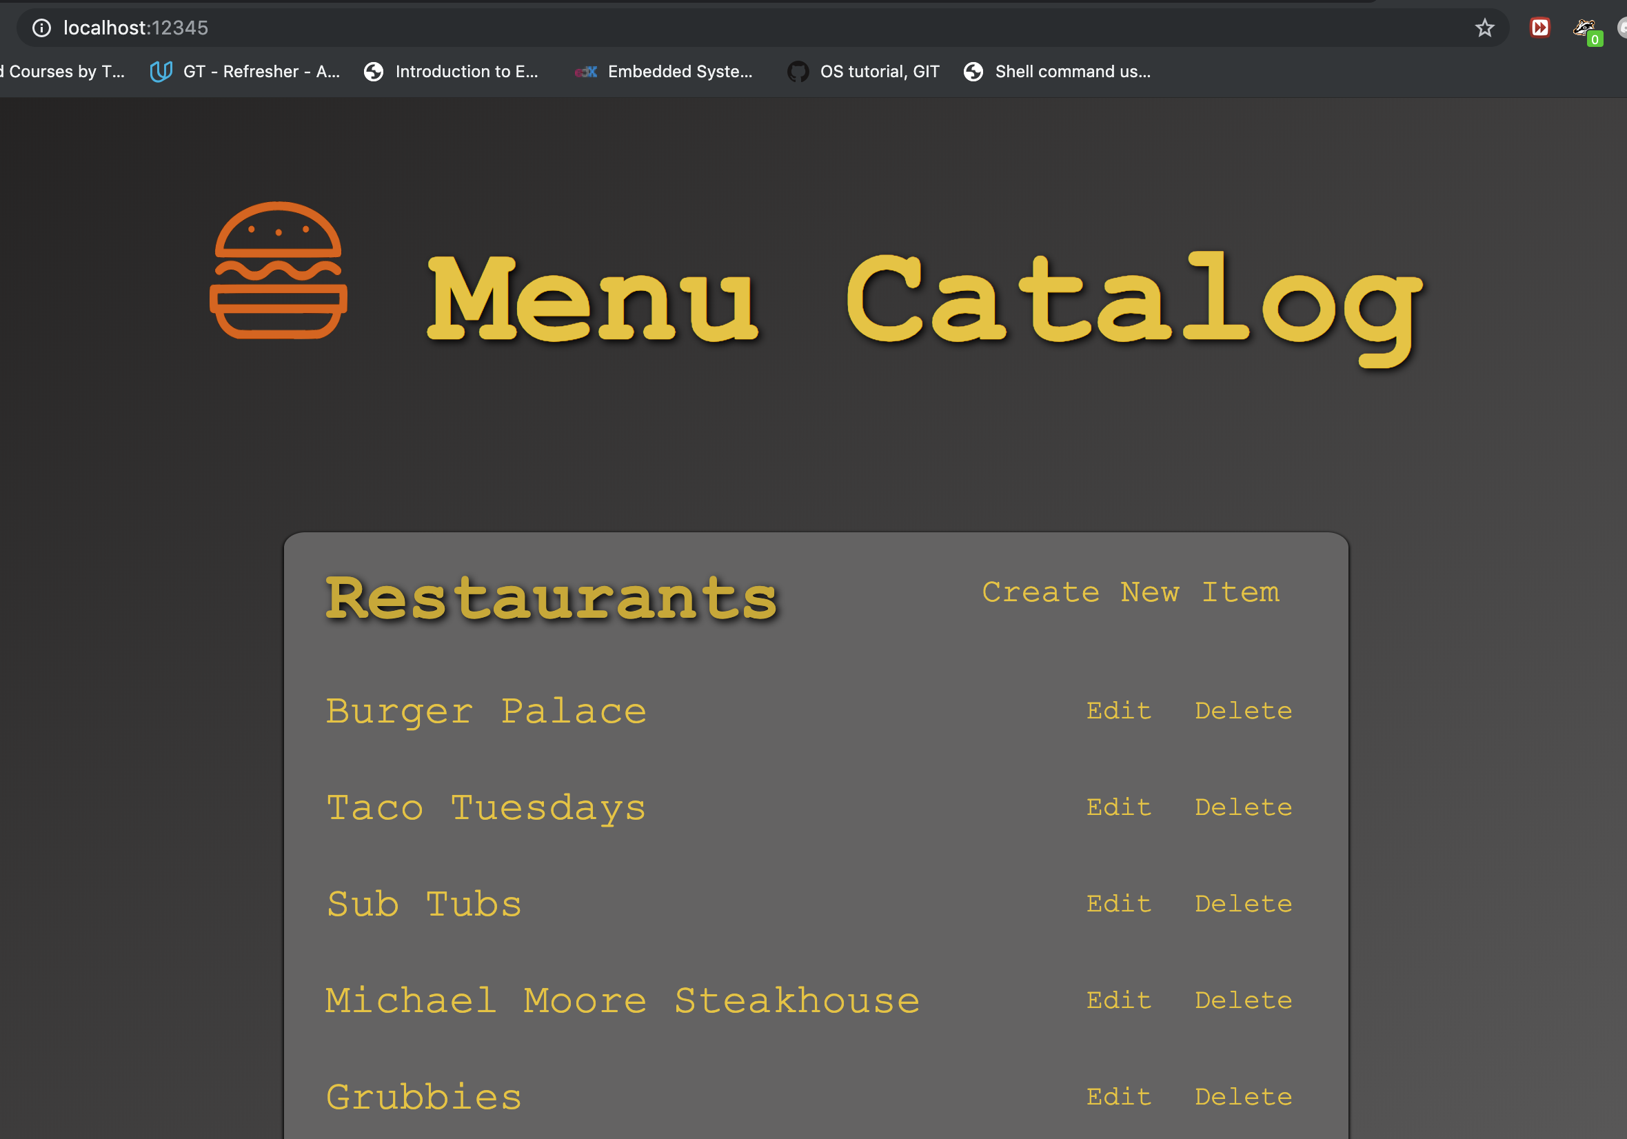
Task: Edit the Sub Tubs restaurant
Action: point(1118,903)
